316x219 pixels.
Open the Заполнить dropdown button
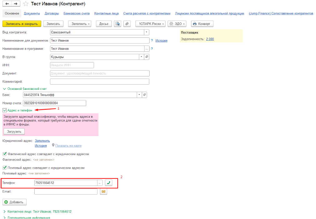(81, 24)
